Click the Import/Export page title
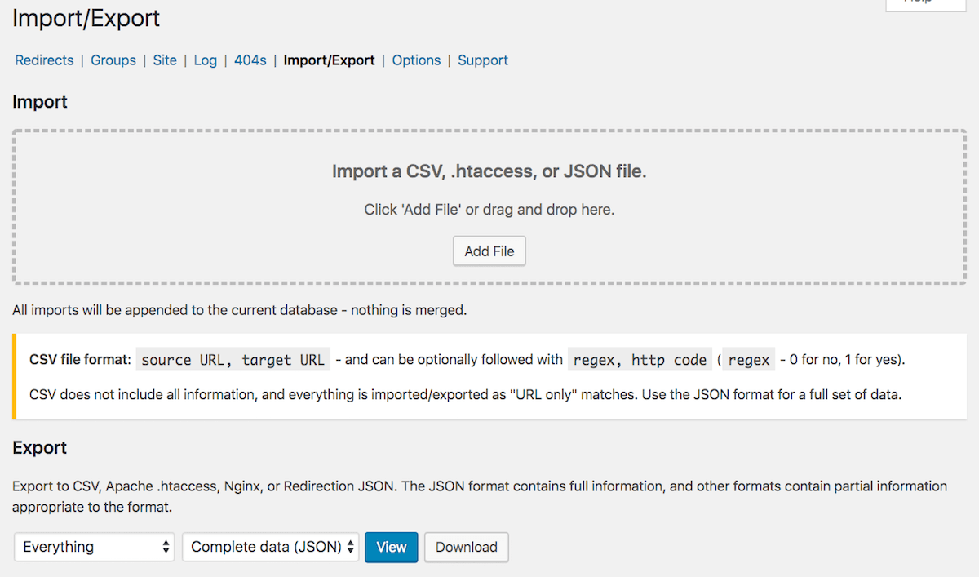Viewport: 979px width, 577px height. pyautogui.click(x=86, y=19)
